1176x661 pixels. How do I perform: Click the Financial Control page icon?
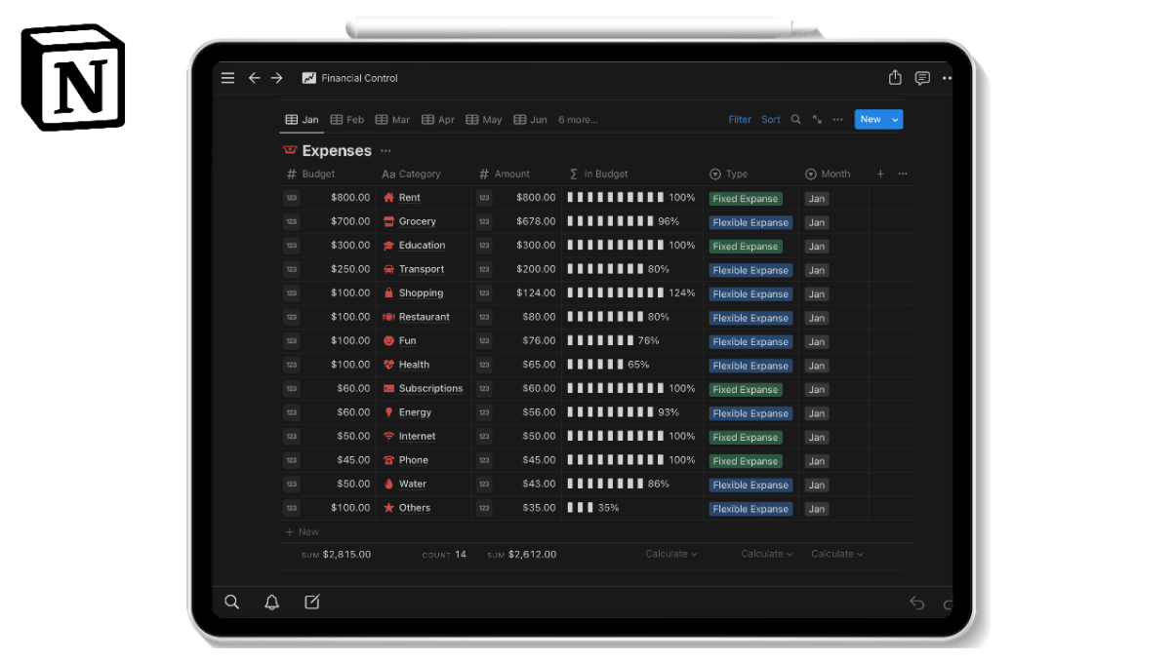pyautogui.click(x=309, y=78)
